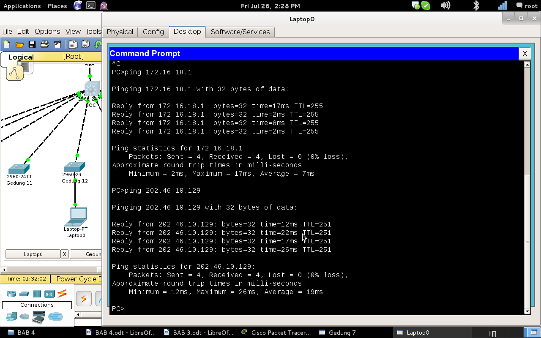Click the Pidgin messenger launcher icon

tap(104, 5)
